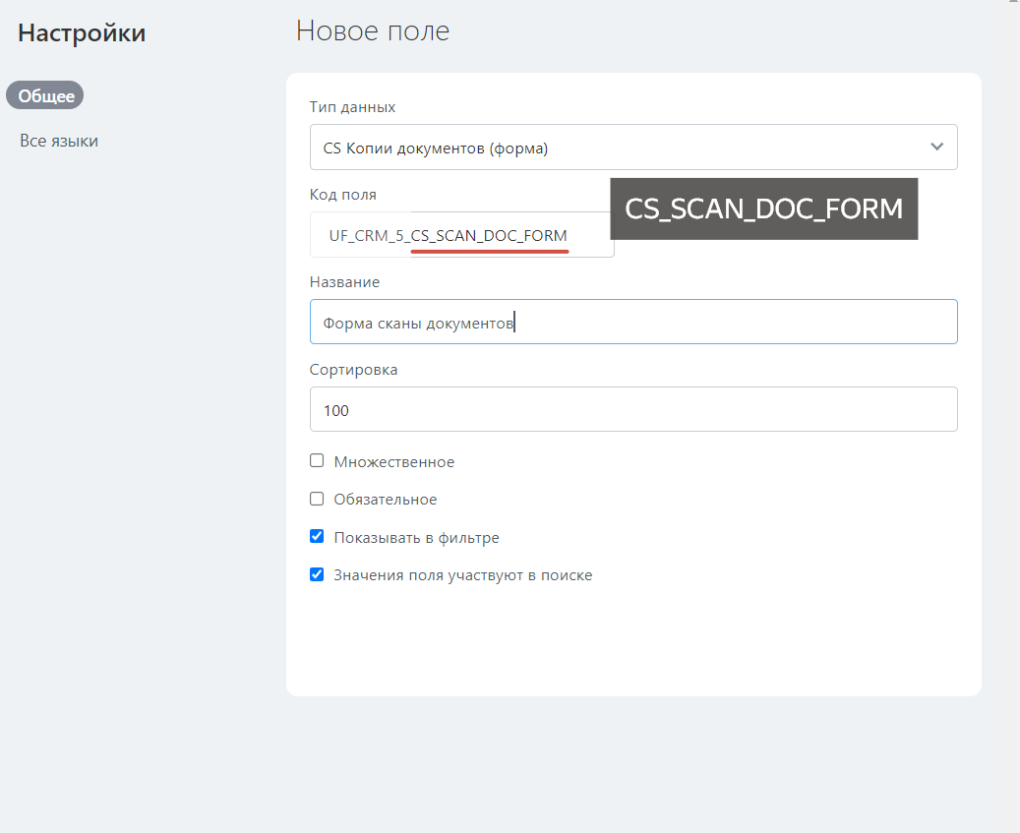Click the chevron arrow in data type dropdown
The image size is (1020, 833).
pyautogui.click(x=936, y=147)
